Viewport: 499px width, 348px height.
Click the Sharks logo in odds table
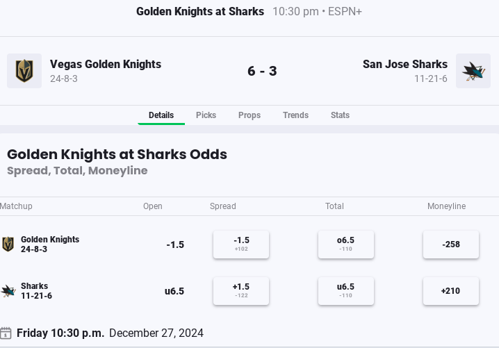[8, 291]
